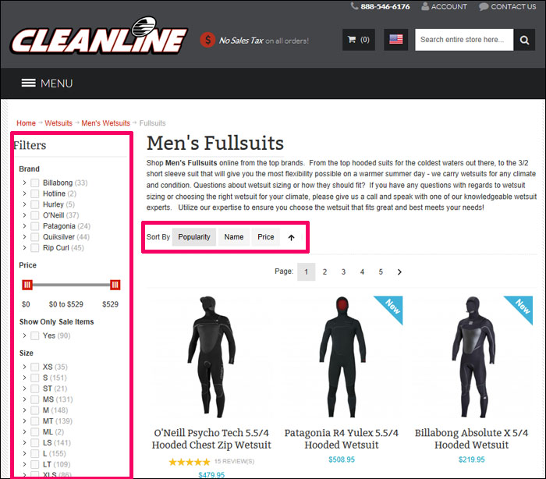Check the MS size checkbox

35,399
